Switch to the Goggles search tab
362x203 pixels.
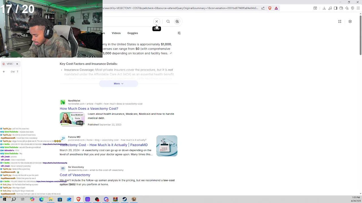(x=133, y=33)
